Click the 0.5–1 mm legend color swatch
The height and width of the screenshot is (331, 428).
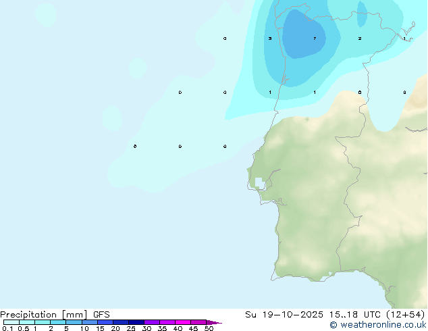pos(27,322)
